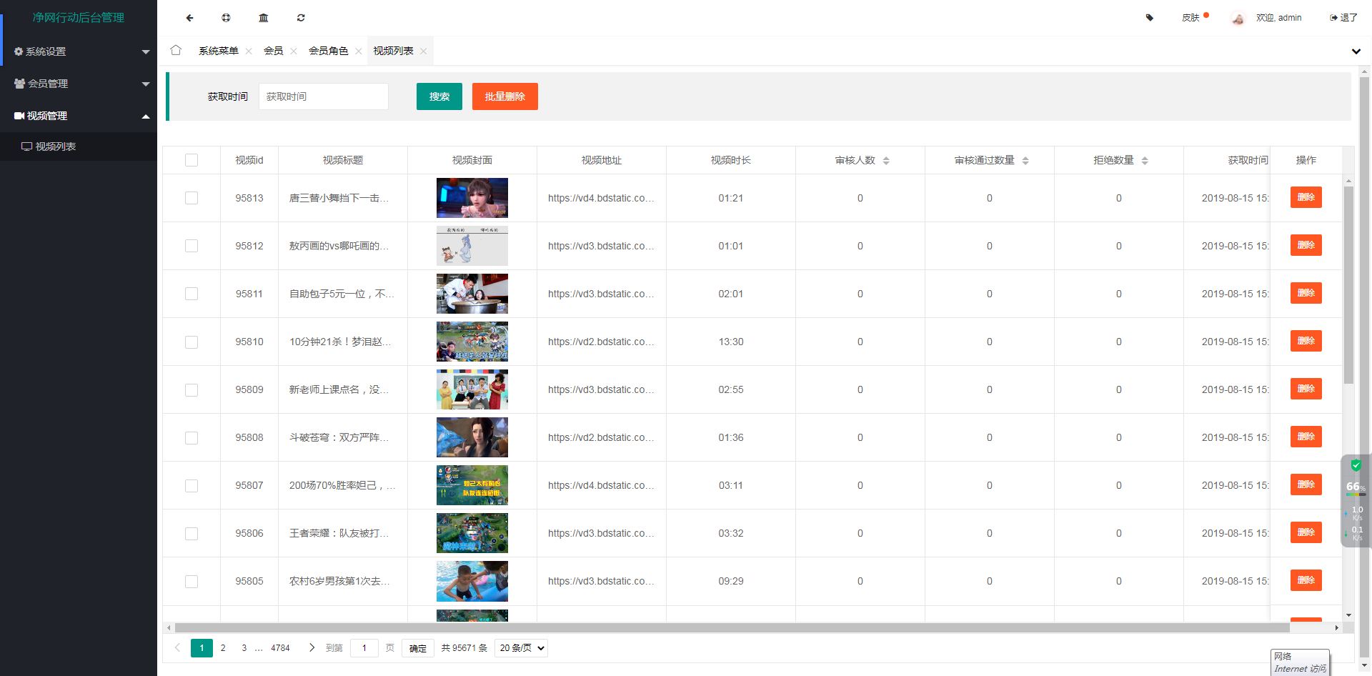Image resolution: width=1372 pixels, height=676 pixels.
Task: Sort by 拒绝数量 column arrows
Action: click(x=1145, y=161)
